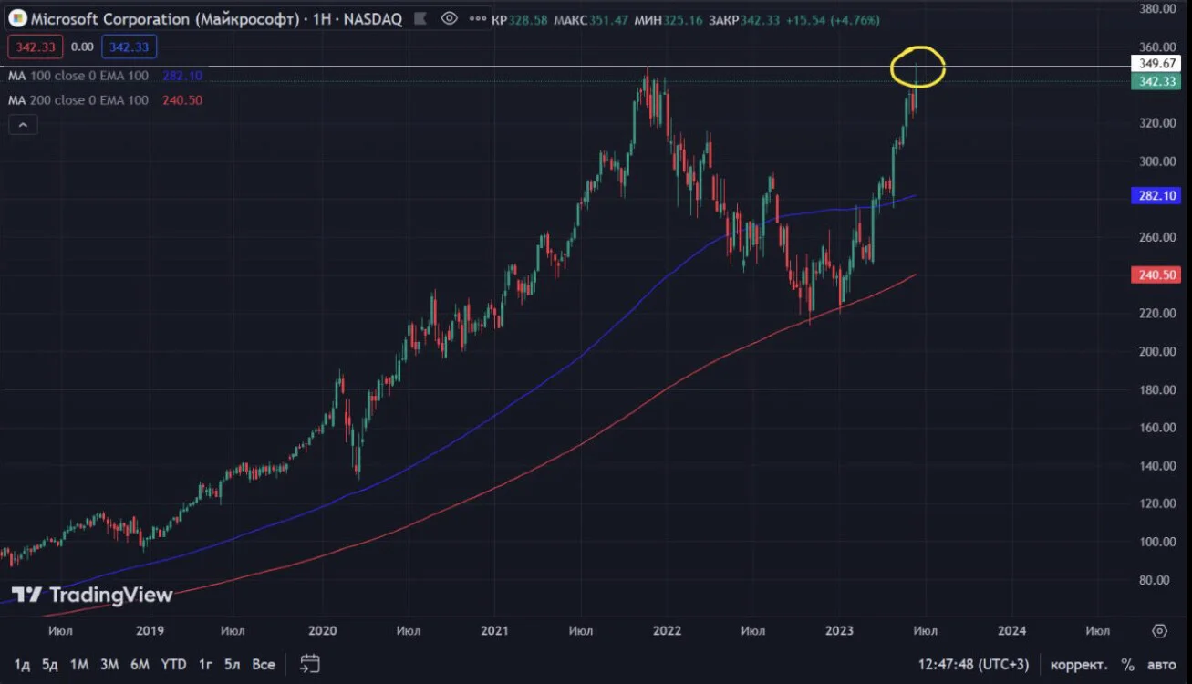Click the 2019 label on the time axis
1192x684 pixels.
(150, 630)
